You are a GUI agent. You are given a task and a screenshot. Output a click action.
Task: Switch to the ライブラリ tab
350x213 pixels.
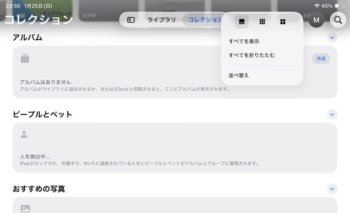point(161,20)
